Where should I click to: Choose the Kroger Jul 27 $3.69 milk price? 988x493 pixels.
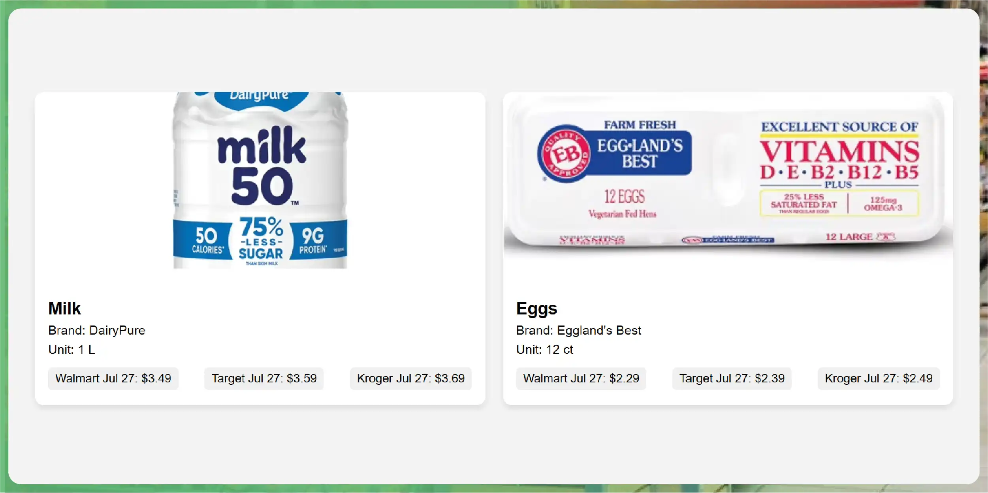(410, 378)
